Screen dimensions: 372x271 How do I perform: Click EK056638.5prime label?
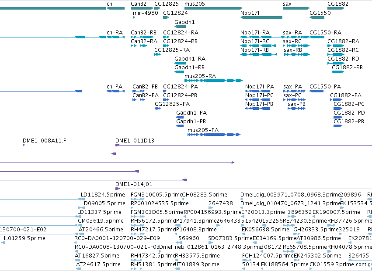[265, 230]
